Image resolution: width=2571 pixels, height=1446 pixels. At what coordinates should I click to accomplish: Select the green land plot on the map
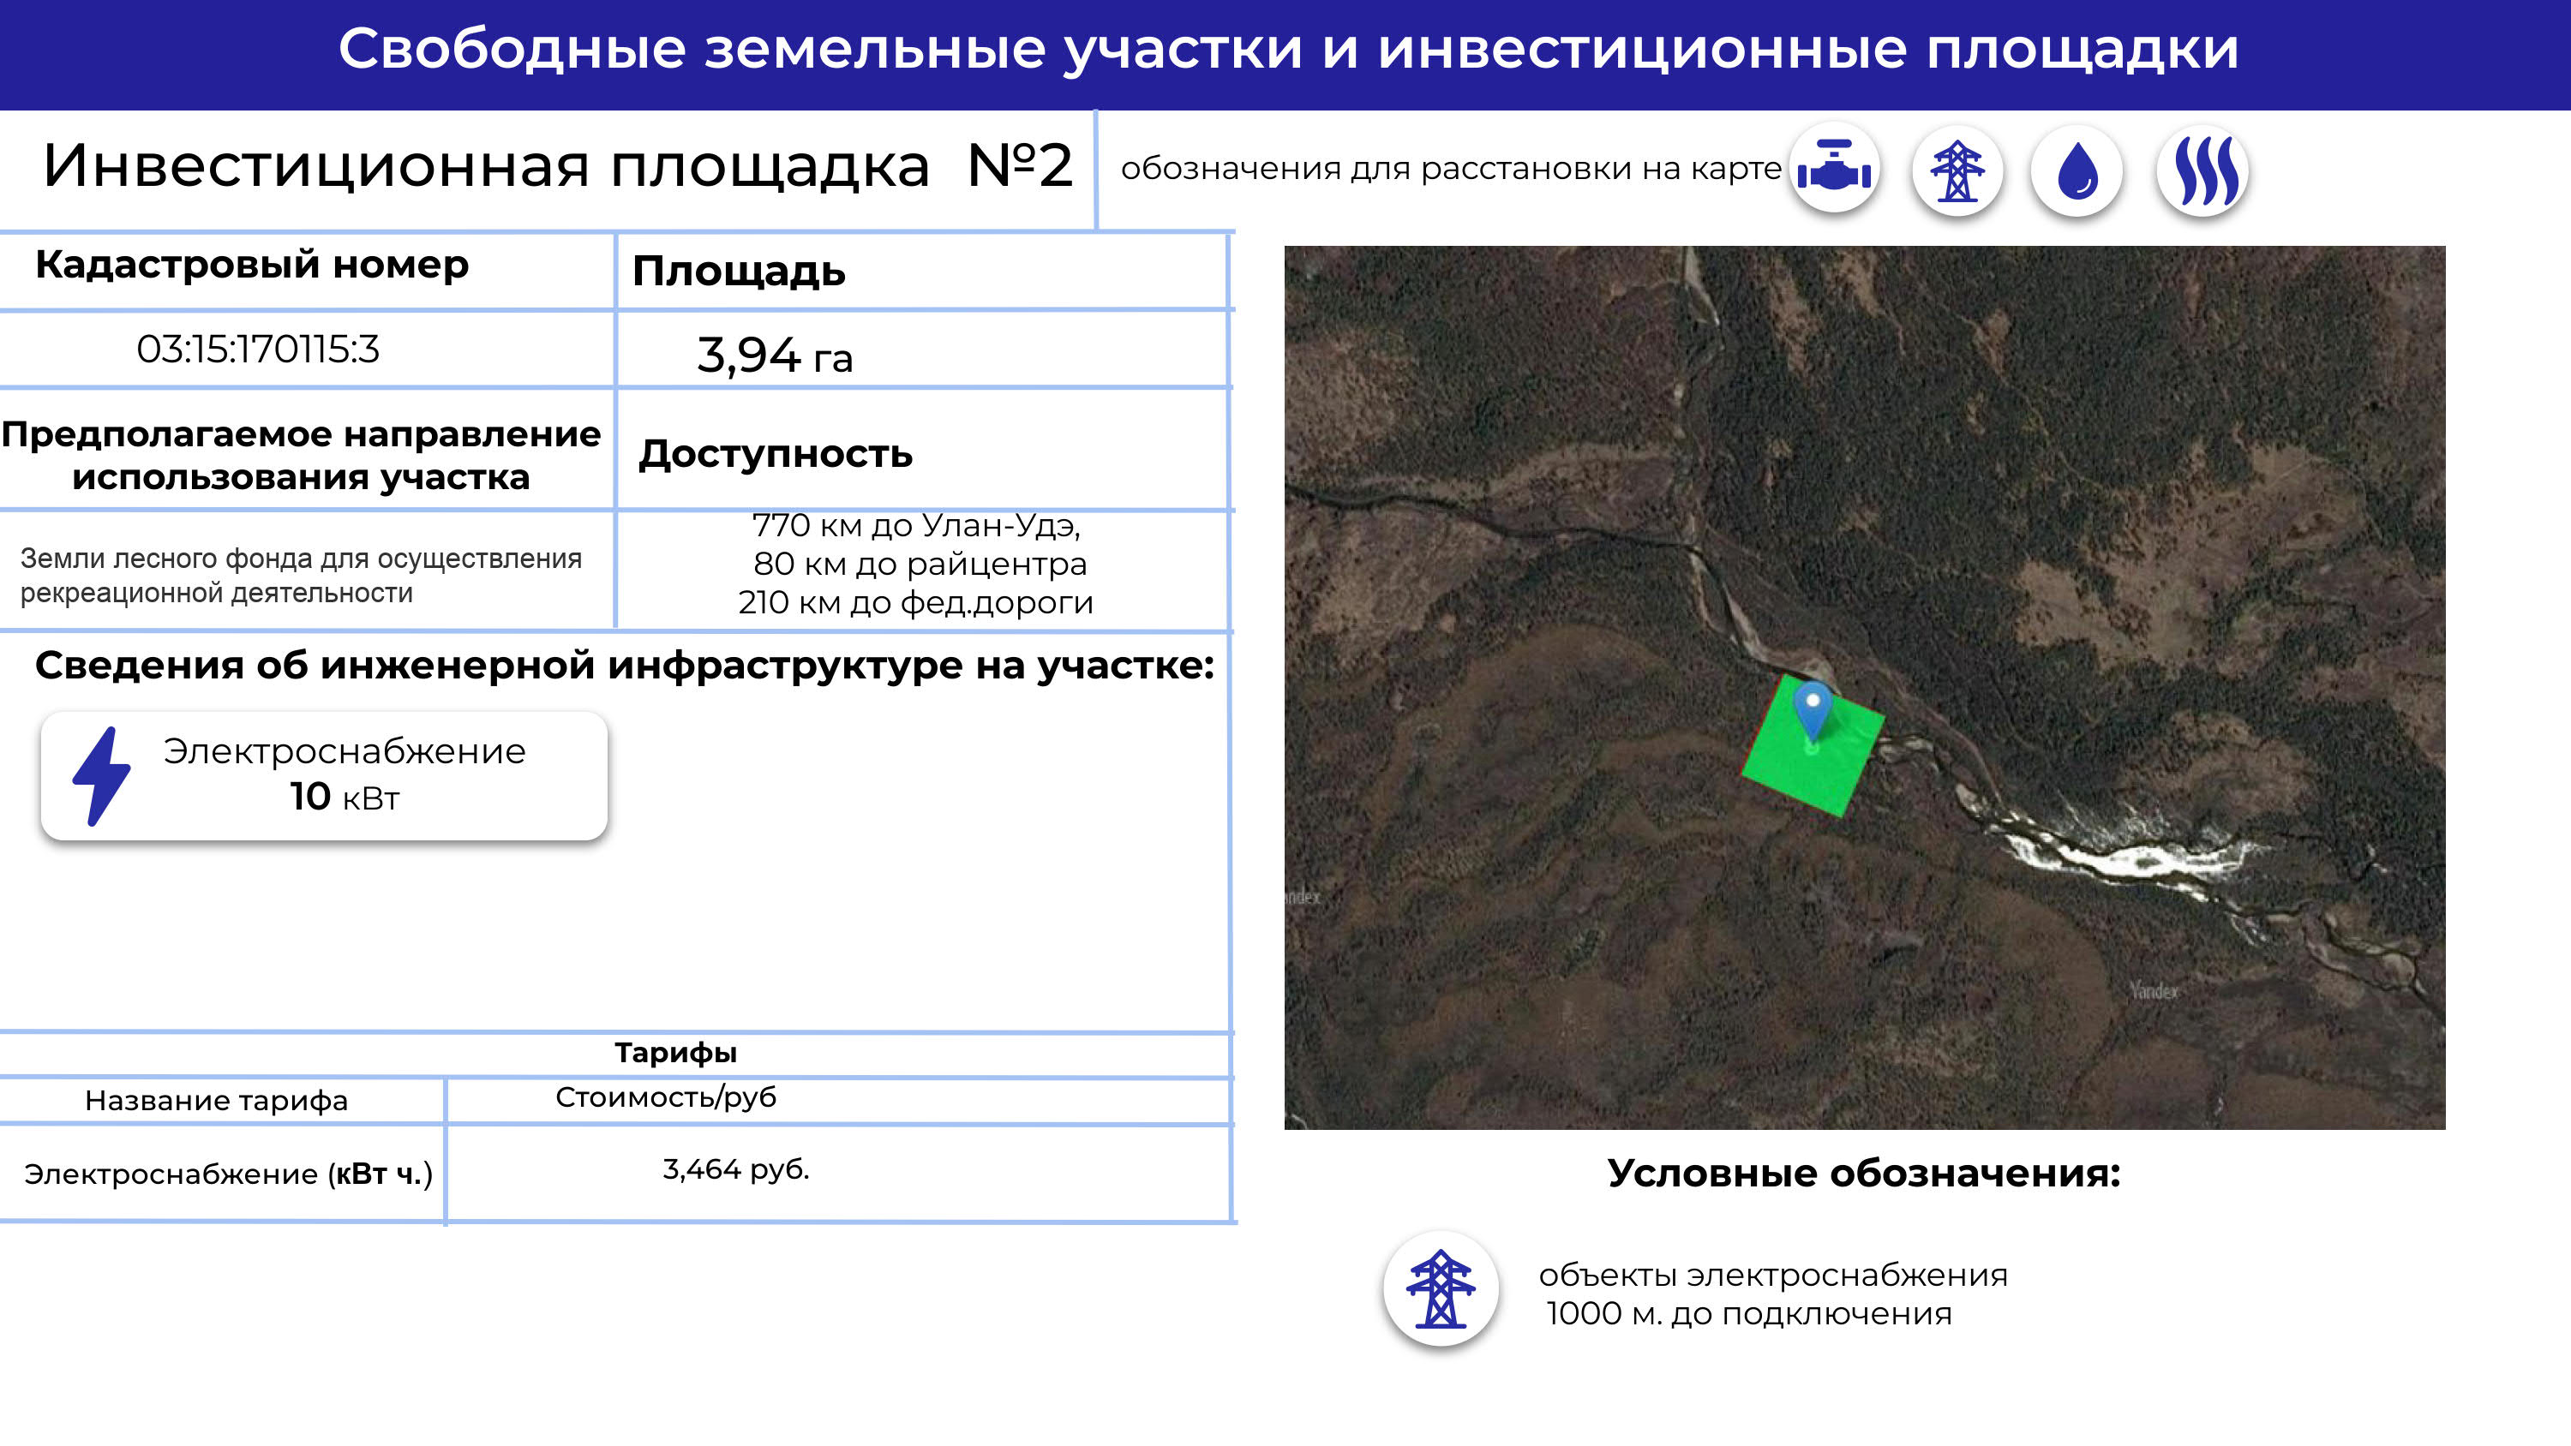(1813, 745)
